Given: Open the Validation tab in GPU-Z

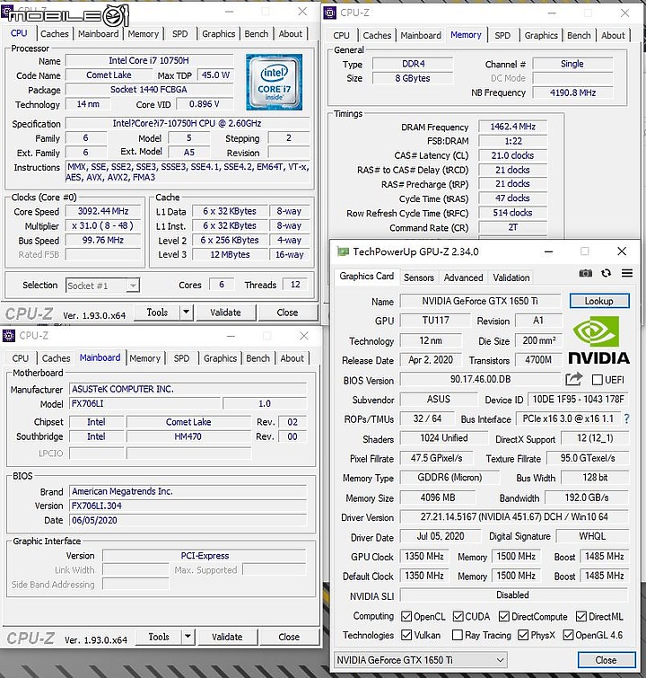Looking at the screenshot, I should tap(511, 277).
